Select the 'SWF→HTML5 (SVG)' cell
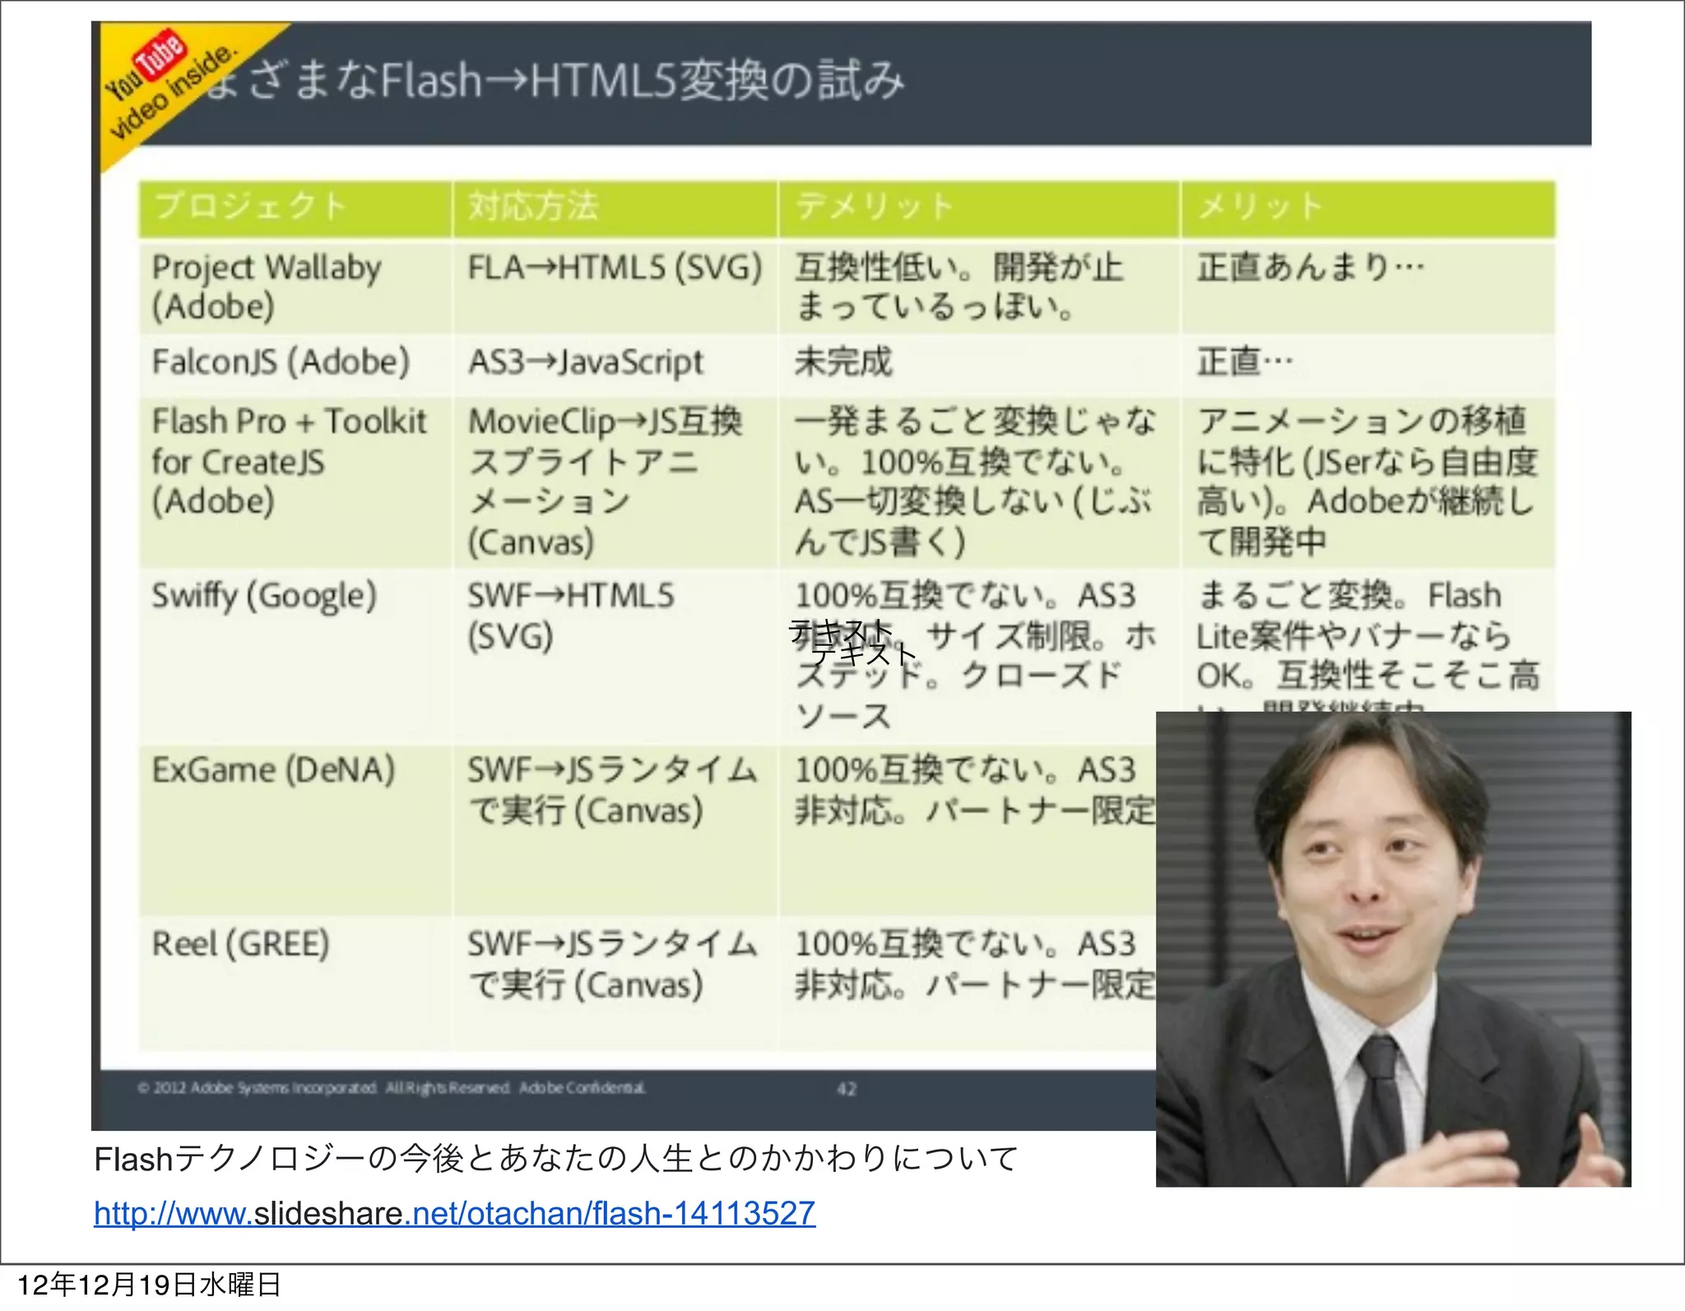The height and width of the screenshot is (1311, 1685). pos(615,657)
